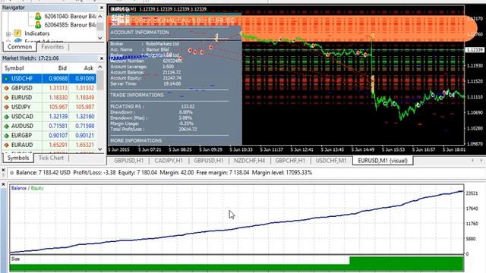The width and height of the screenshot is (486, 273).
Task: Select the EURAUD symbol row
Action: pos(49,145)
